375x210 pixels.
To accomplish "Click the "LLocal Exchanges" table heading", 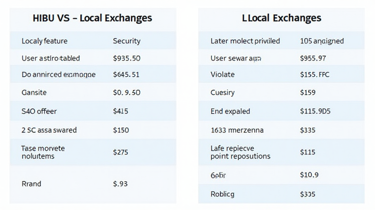I will point(281,18).
